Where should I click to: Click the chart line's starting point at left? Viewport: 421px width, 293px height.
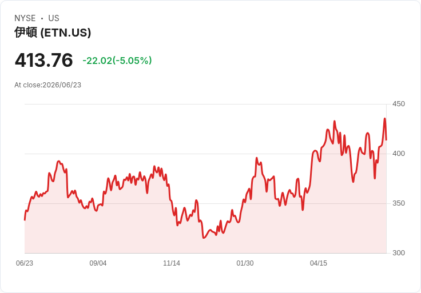click(x=25, y=220)
